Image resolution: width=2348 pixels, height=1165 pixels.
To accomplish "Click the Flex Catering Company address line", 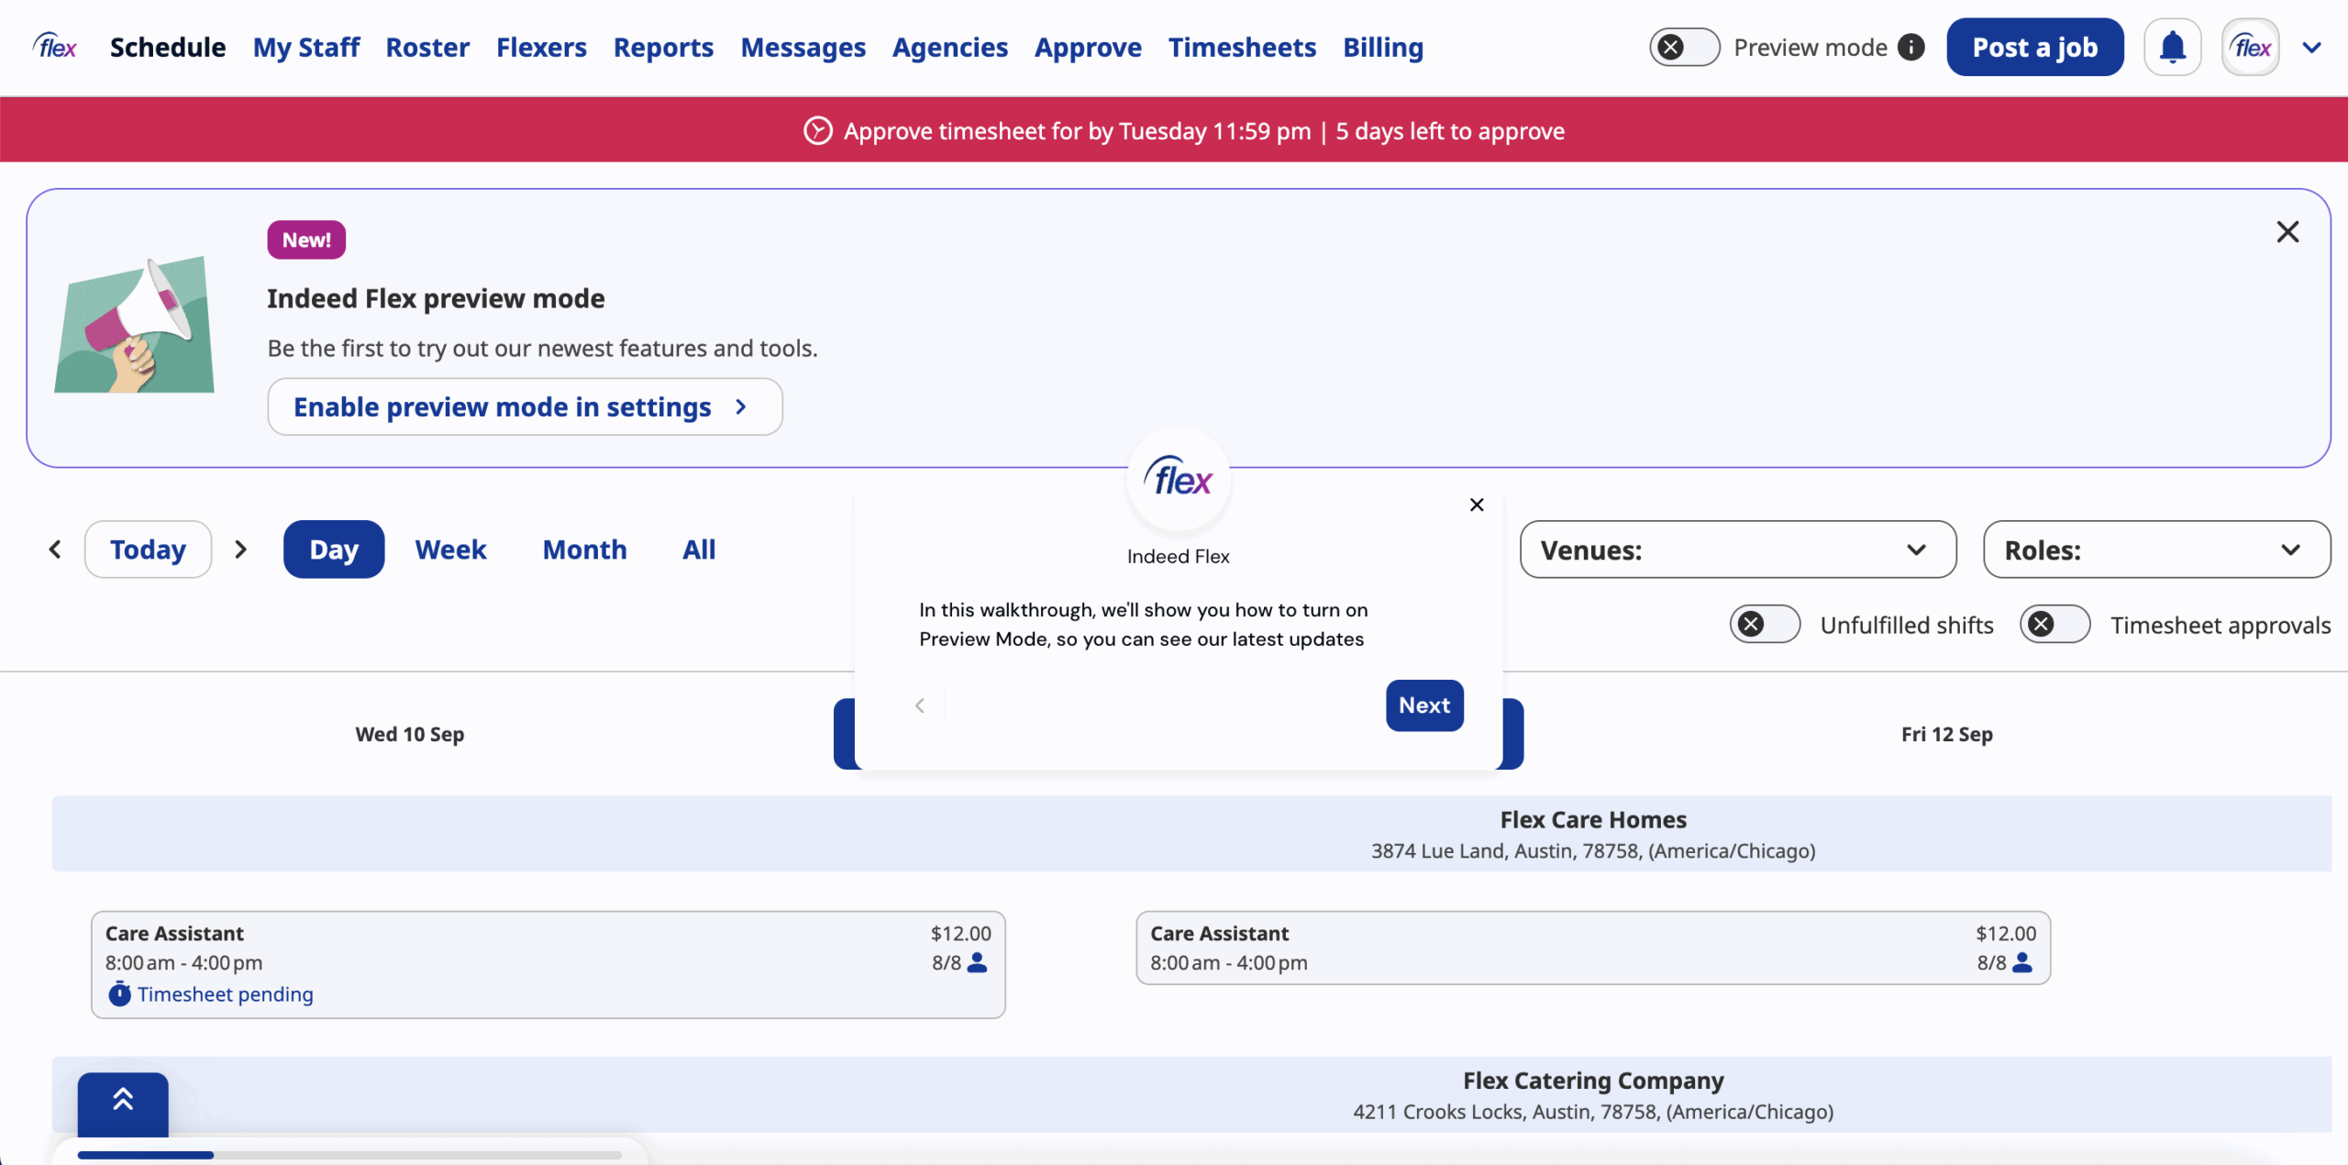I will pos(1593,1112).
